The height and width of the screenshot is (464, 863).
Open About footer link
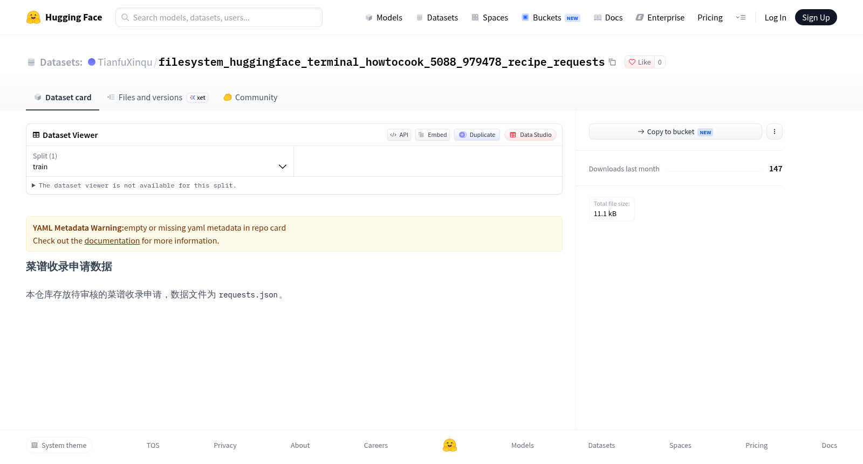tap(300, 445)
